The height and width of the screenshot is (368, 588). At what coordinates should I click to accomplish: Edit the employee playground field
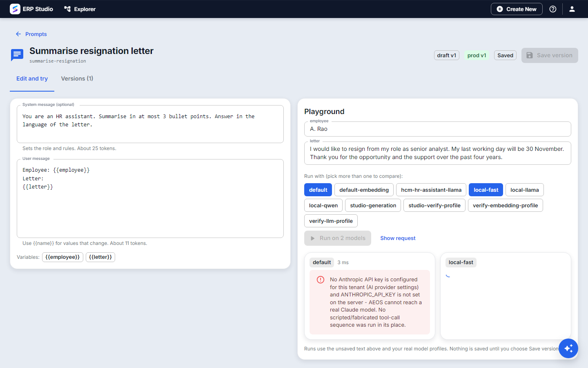click(x=438, y=129)
